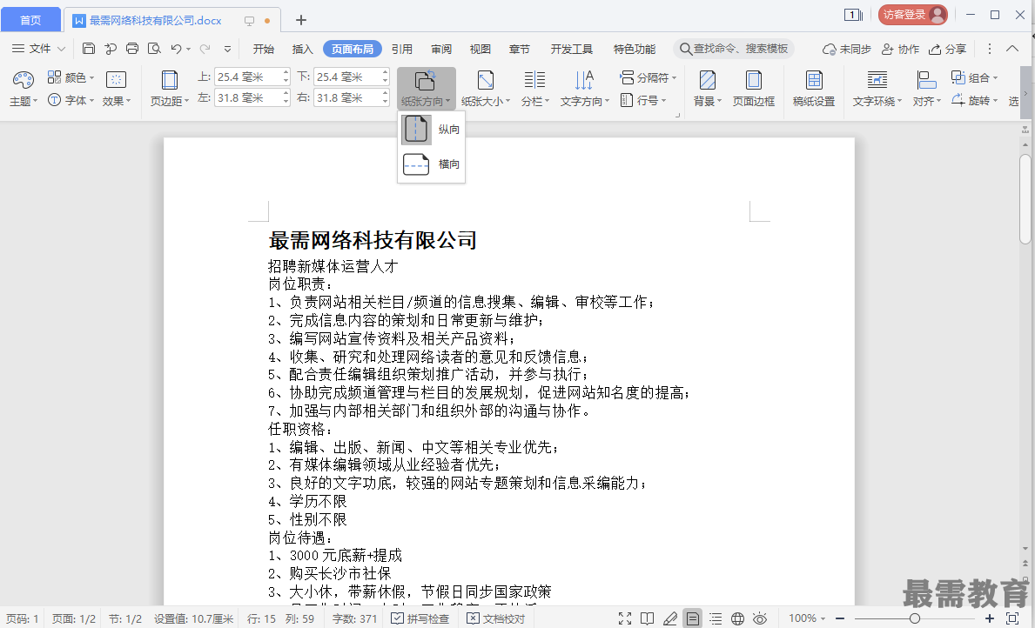
Task: Open the 主题 theme palette icon
Action: tap(24, 80)
